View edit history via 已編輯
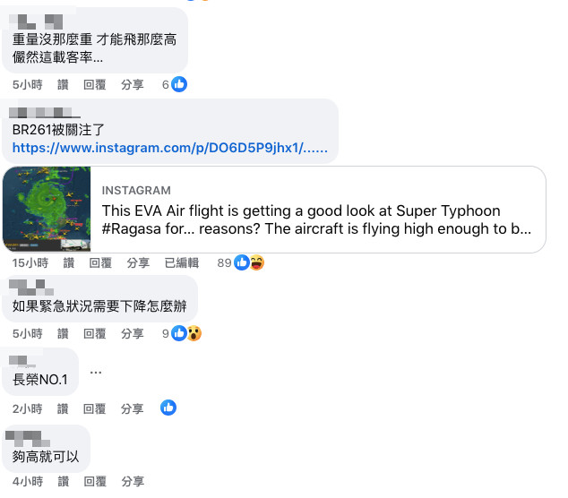Screen dimensions: 568x498 pyautogui.click(x=182, y=263)
